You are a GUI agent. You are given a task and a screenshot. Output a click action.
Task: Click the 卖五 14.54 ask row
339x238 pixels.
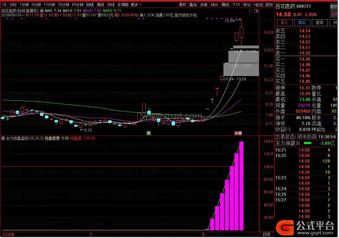(306, 31)
